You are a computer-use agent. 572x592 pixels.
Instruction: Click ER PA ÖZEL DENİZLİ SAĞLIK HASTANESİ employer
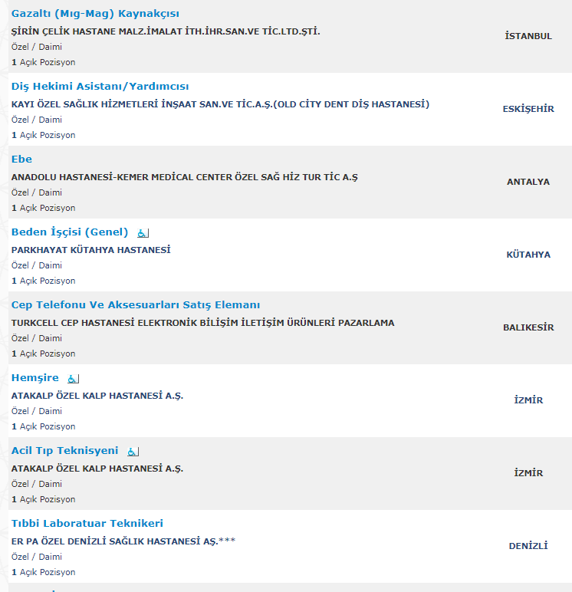click(123, 541)
